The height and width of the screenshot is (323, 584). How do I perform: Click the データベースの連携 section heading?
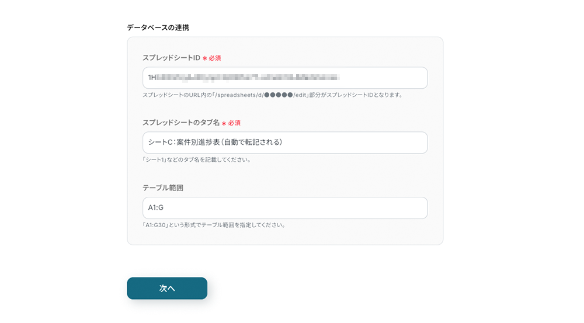pyautogui.click(x=158, y=27)
